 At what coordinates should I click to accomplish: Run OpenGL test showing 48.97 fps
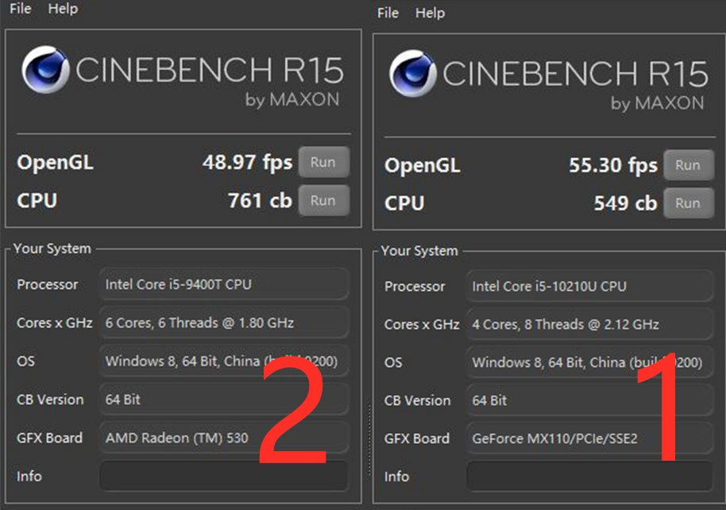coord(322,162)
